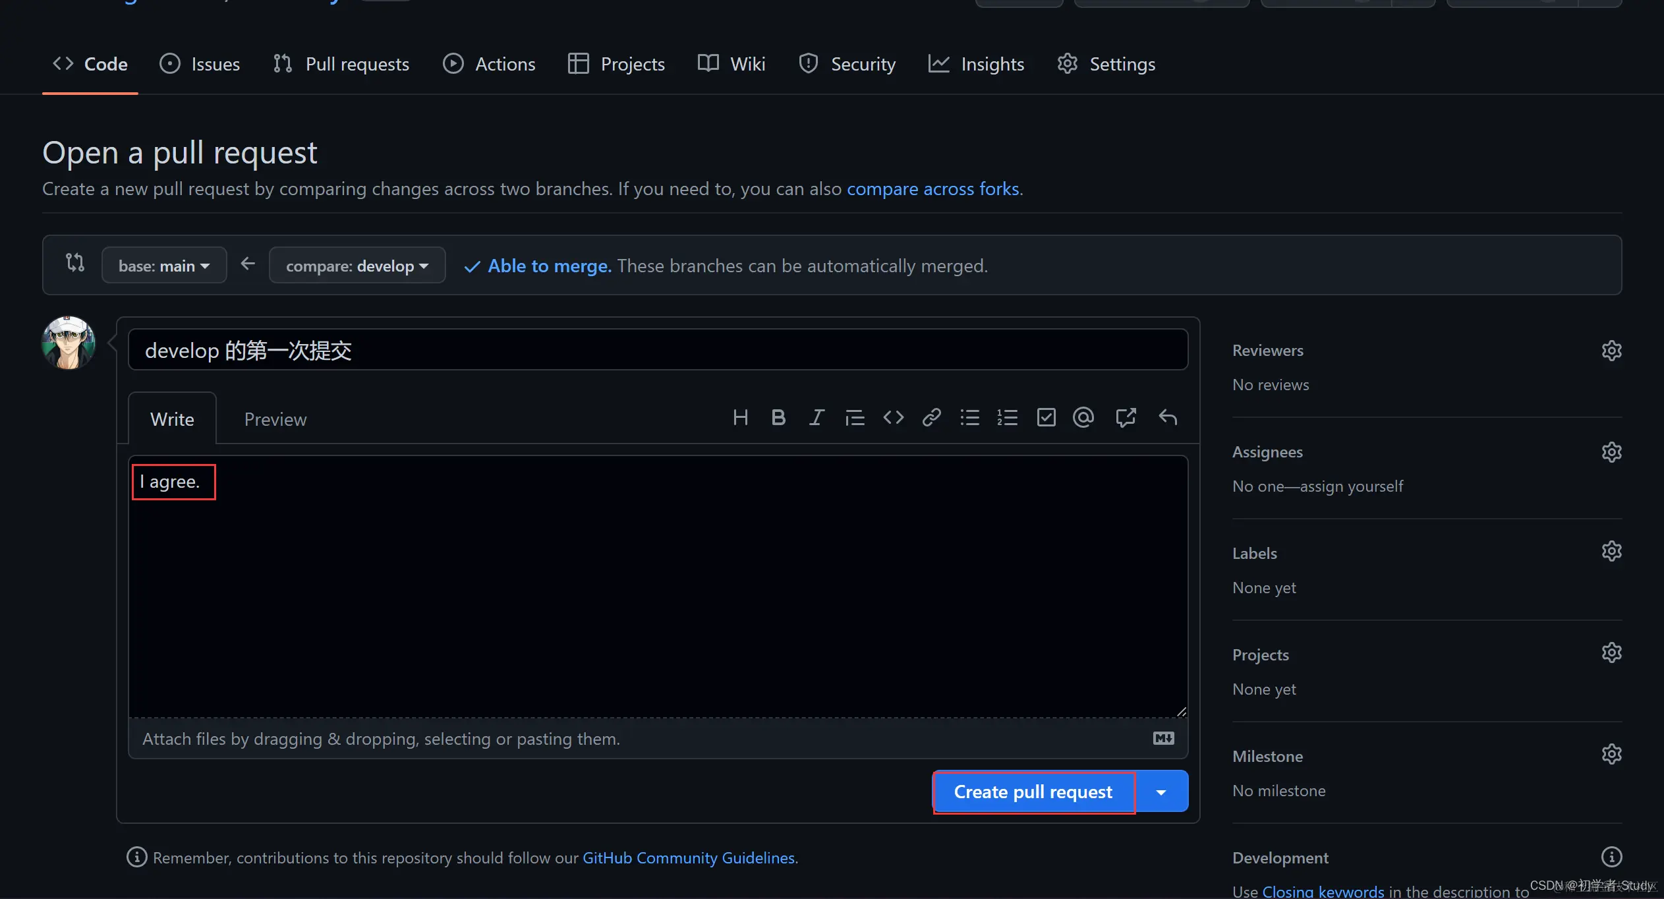Insert a saved reply icon
The image size is (1664, 899).
(1167, 417)
